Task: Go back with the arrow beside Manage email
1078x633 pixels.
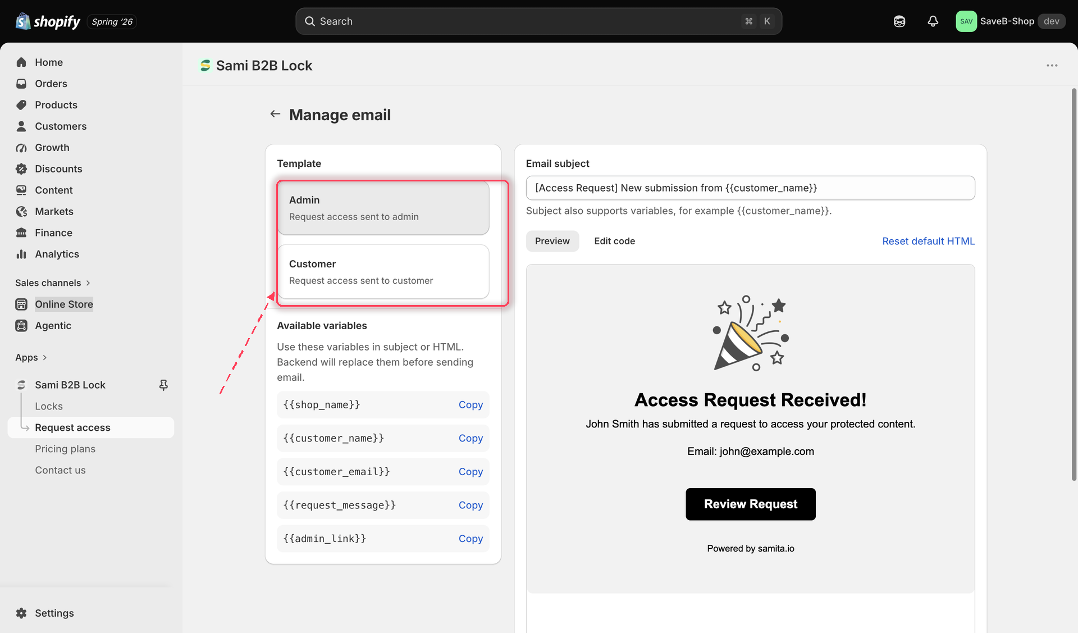Action: coord(275,114)
